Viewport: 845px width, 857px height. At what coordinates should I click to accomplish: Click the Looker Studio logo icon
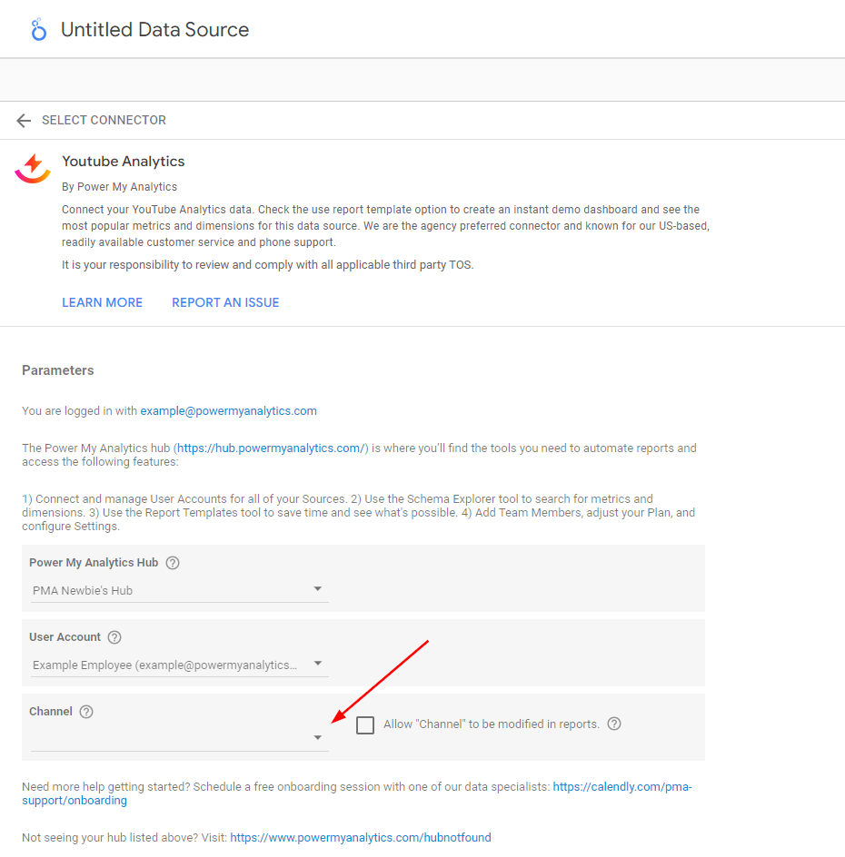coord(38,30)
